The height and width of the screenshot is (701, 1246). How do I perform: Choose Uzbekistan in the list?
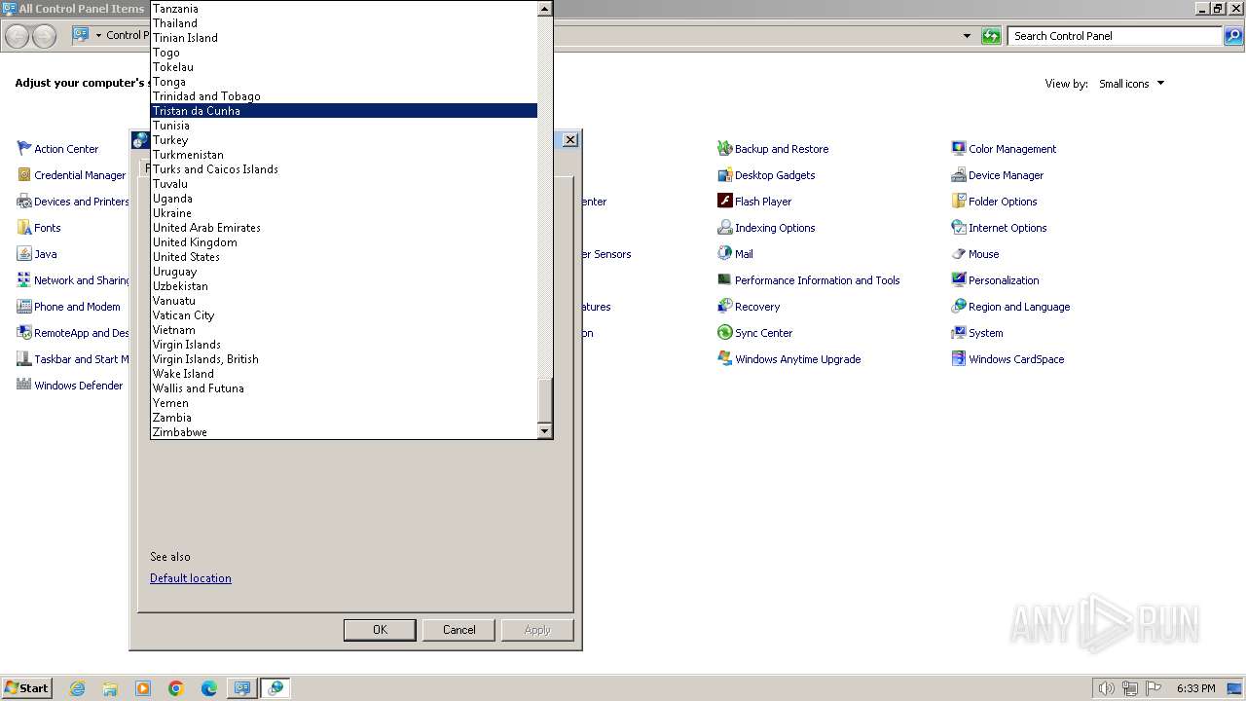(x=344, y=286)
